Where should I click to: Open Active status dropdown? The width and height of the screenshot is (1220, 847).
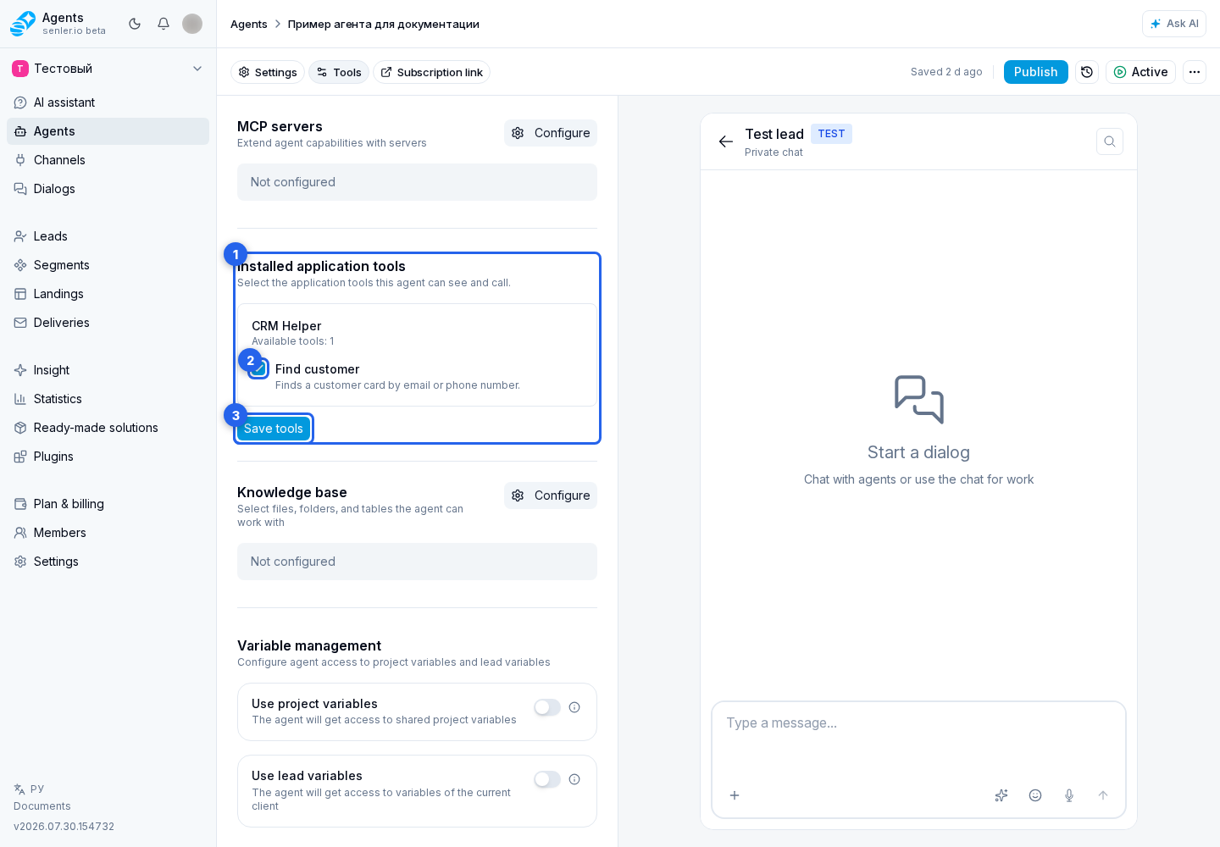[1140, 72]
